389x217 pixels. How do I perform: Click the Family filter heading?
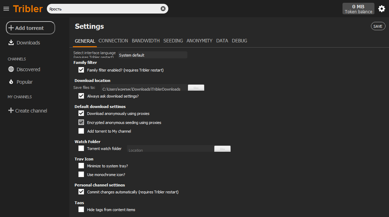coord(85,62)
